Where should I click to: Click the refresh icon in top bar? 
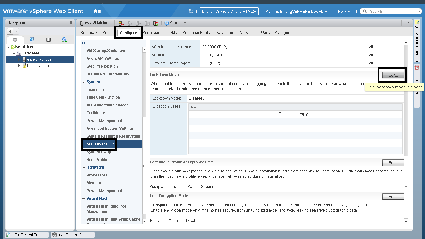191,11
